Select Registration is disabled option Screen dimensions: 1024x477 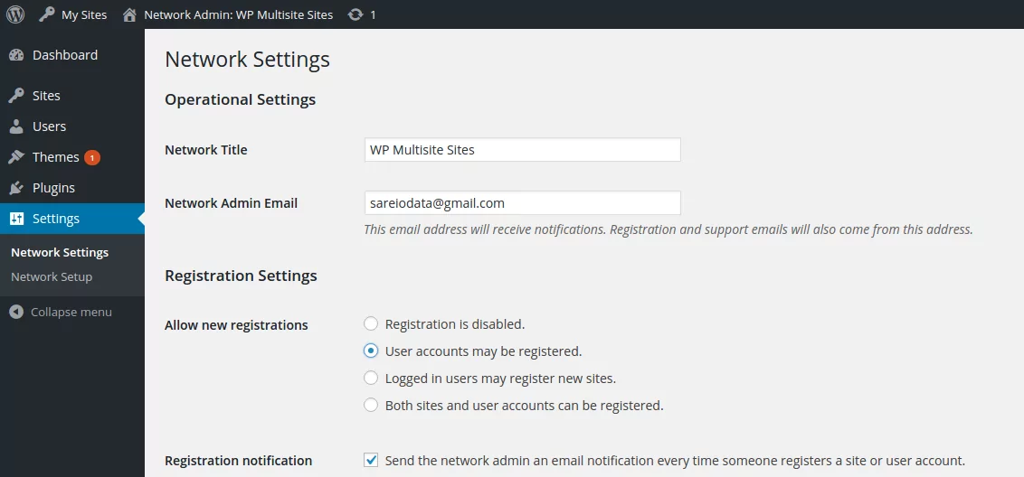(x=371, y=323)
